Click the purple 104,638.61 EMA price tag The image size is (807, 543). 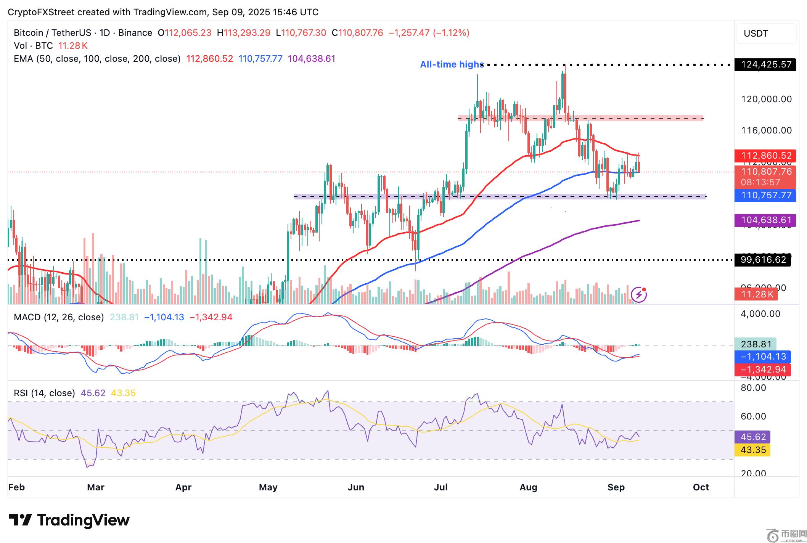765,220
